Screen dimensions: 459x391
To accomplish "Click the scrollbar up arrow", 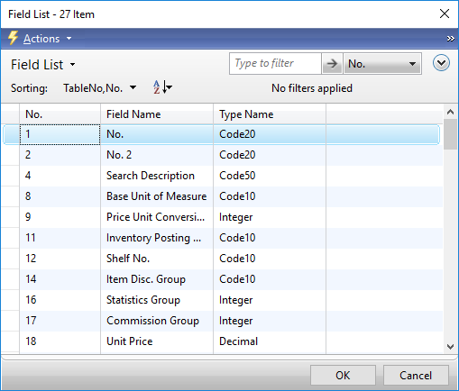I will (450, 112).
